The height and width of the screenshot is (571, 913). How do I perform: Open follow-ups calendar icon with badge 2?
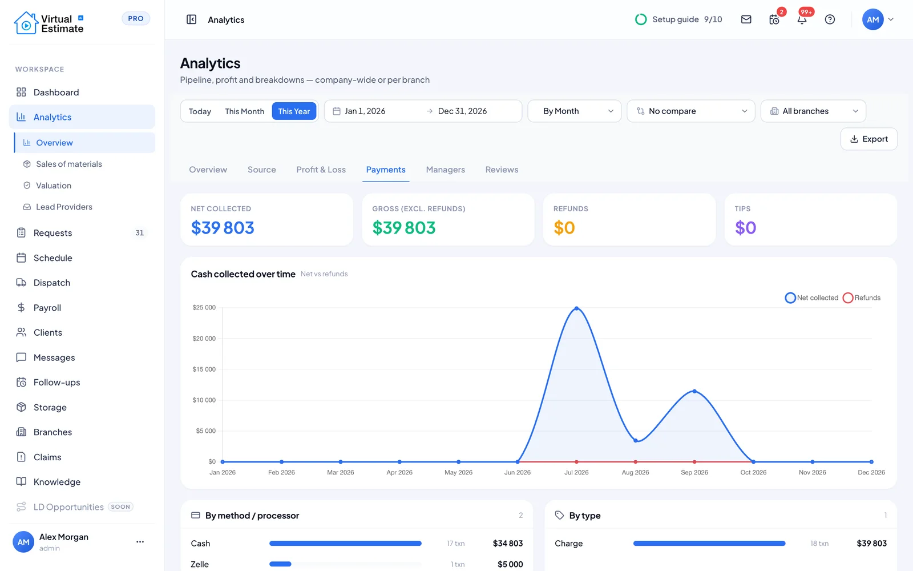click(774, 19)
